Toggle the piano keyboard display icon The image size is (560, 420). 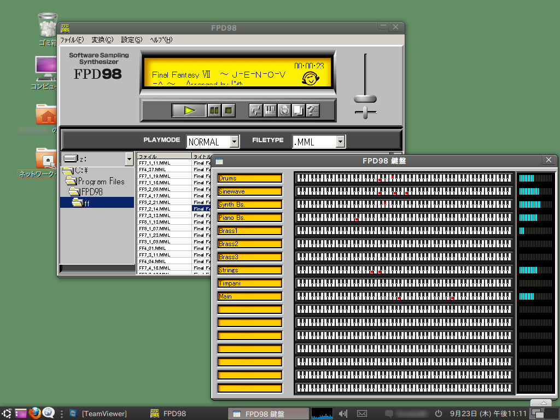tap(270, 110)
